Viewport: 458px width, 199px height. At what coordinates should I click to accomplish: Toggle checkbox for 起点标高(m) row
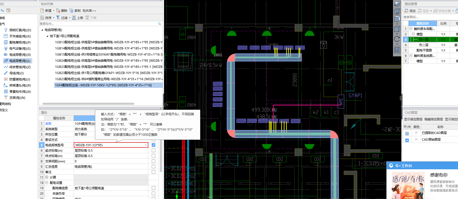(154, 150)
